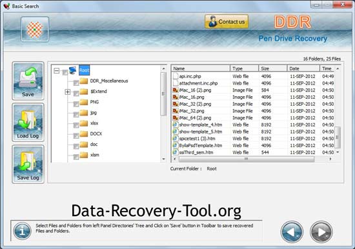This screenshot has width=355, height=249.
Task: Check the DDR_Miscellaneous folder checkbox
Action: pyautogui.click(x=76, y=83)
